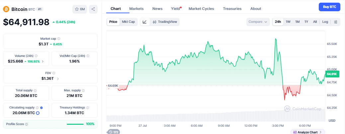Screen dimensions: 345x134
Task: Select 1W time range
Action: click(288, 22)
